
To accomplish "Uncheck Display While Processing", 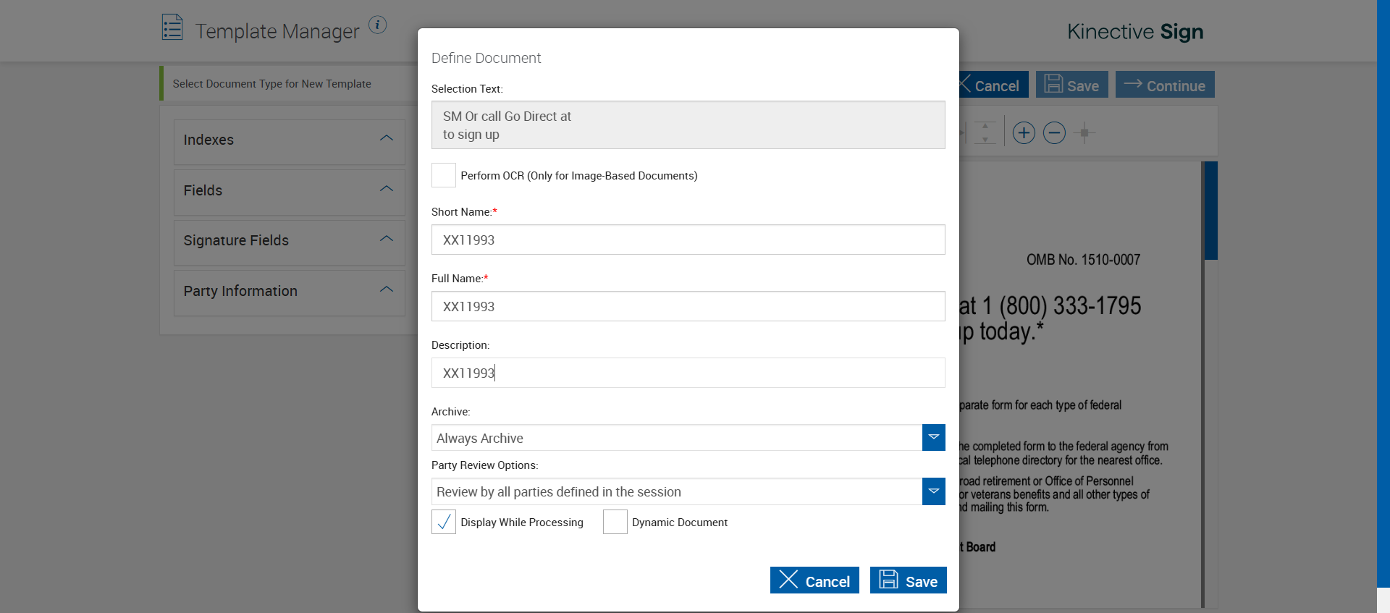I will coord(444,522).
